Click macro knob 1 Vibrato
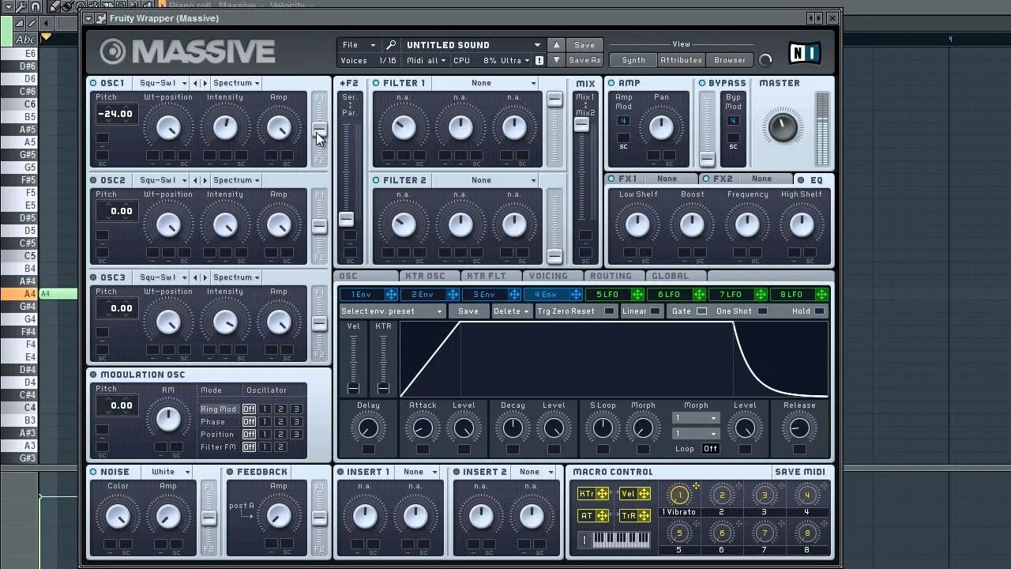Viewport: 1011px width, 569px height. point(679,495)
